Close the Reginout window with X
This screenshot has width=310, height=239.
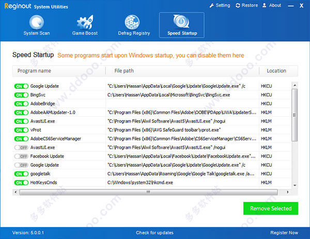[x=301, y=6]
